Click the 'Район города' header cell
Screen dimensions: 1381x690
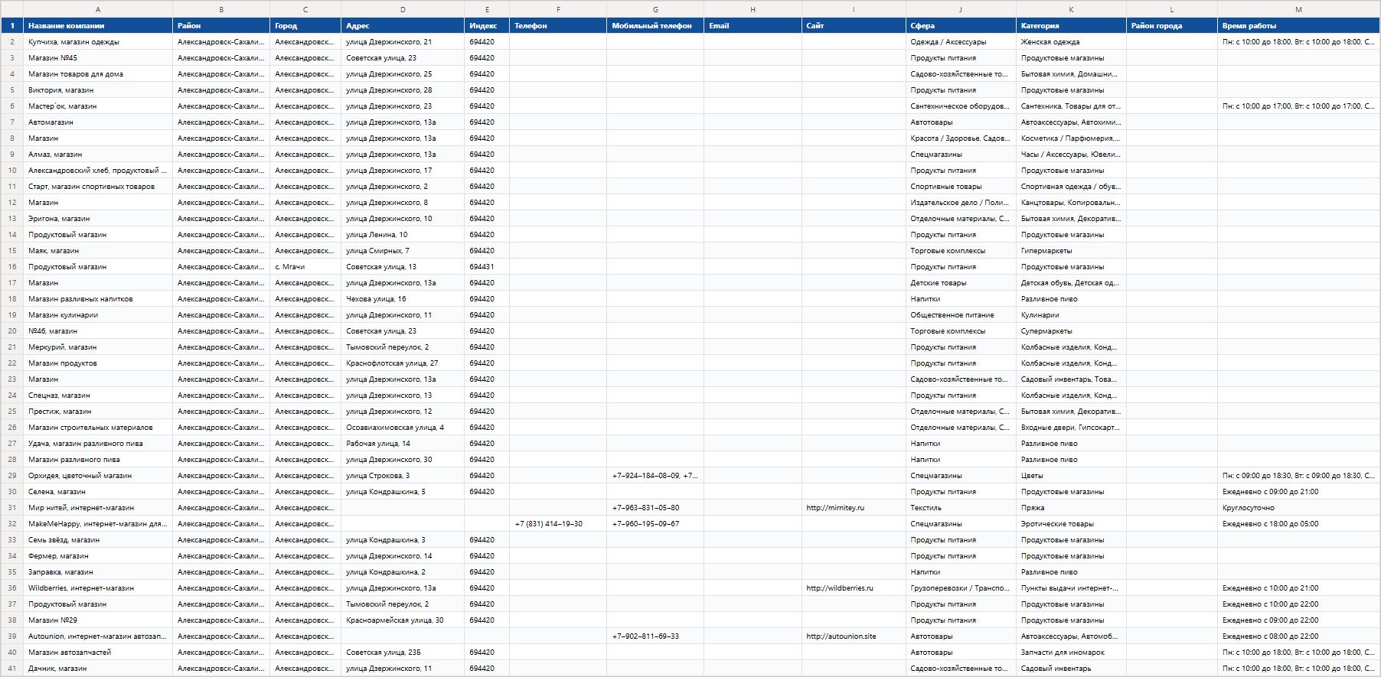tap(1172, 25)
